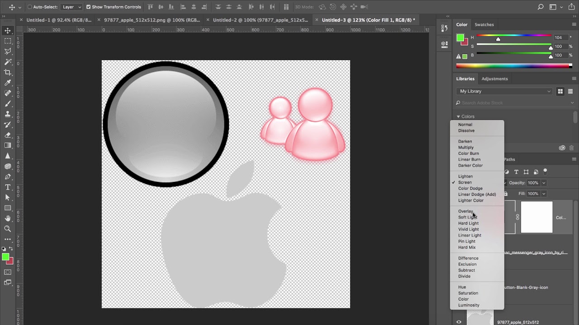Select the Crop tool

point(8,72)
